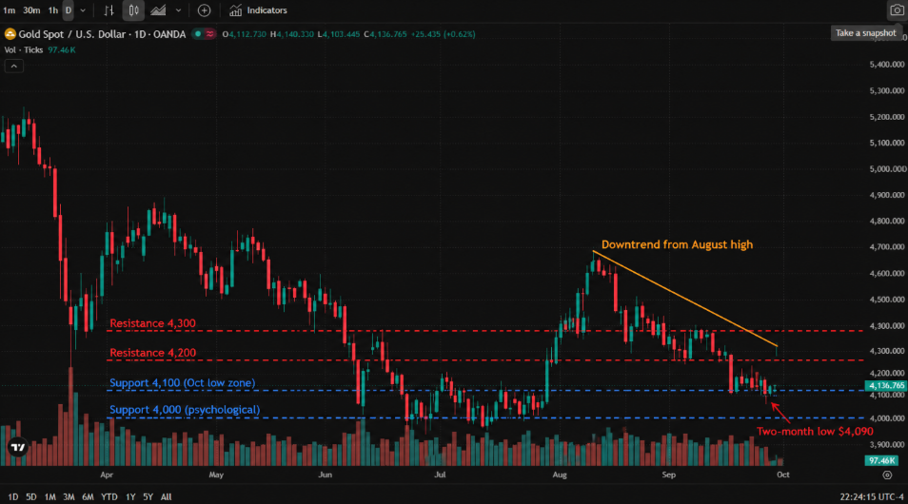Screen dimensions: 908x504
Task: Set date range to YTD
Action: 109,496
